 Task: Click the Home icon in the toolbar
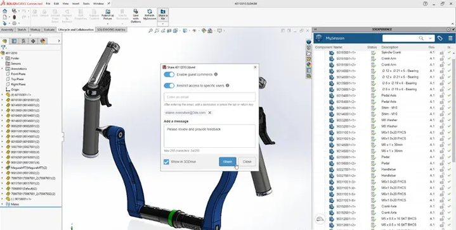click(5, 11)
